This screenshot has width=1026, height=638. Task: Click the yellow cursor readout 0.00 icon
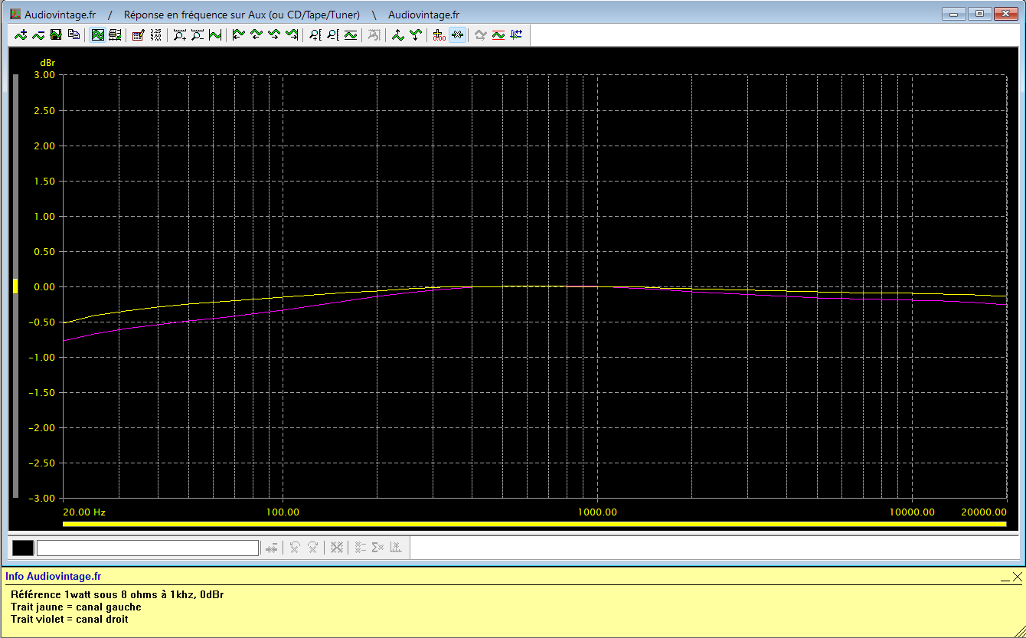pos(439,34)
